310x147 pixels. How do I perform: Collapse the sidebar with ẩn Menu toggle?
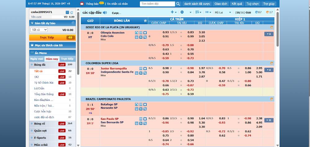coord(32,53)
